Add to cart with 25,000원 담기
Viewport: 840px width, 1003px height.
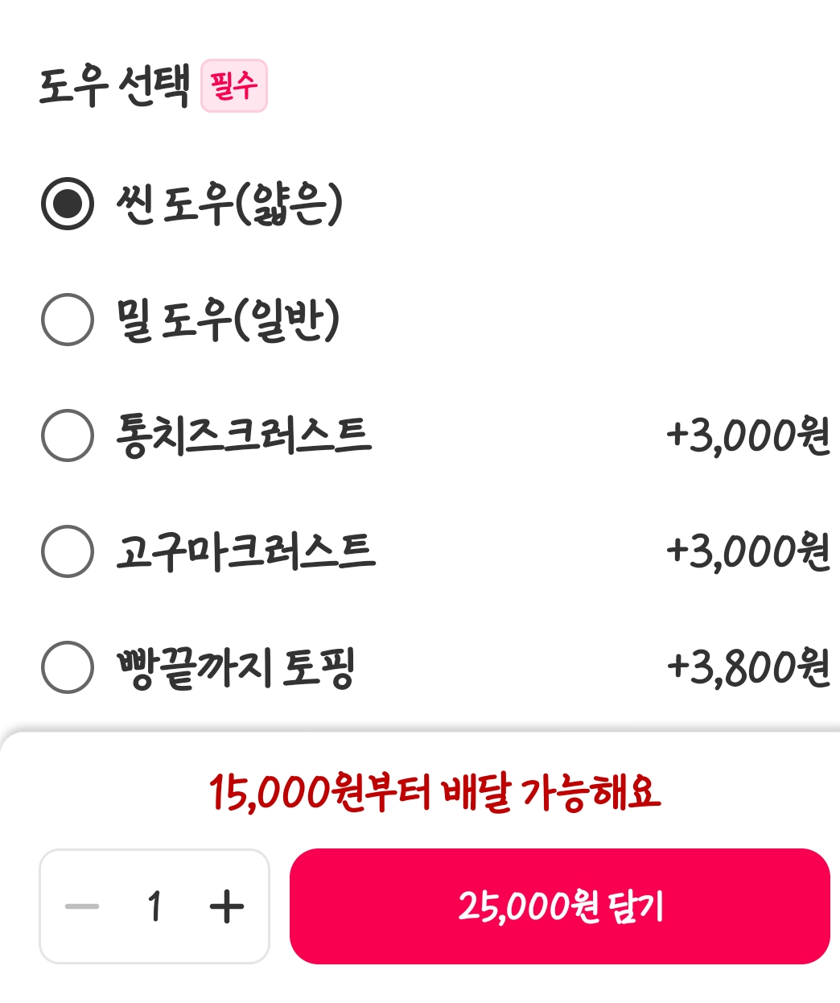[x=560, y=906]
